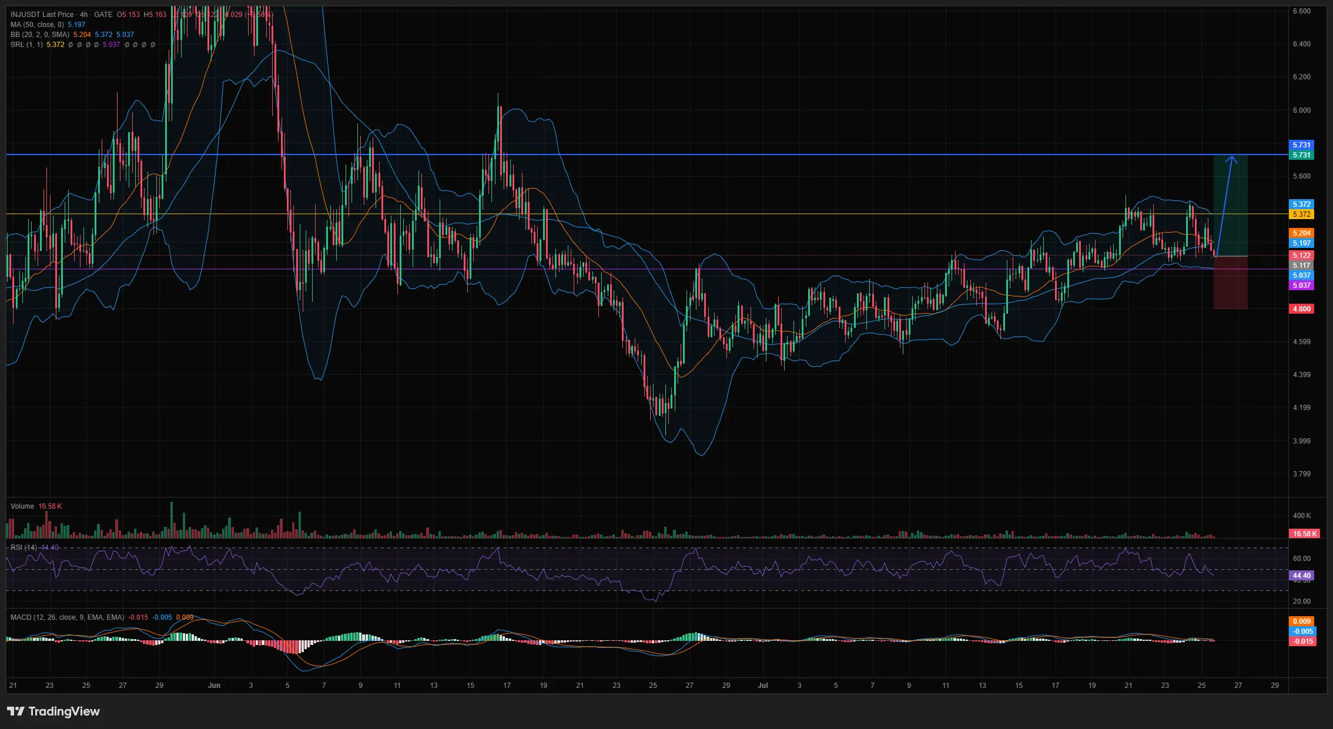Click the 400 K volume axis label
1333x729 pixels.
click(x=1302, y=516)
